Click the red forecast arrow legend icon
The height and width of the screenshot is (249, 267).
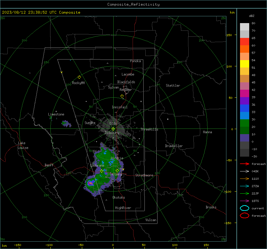point(244,164)
